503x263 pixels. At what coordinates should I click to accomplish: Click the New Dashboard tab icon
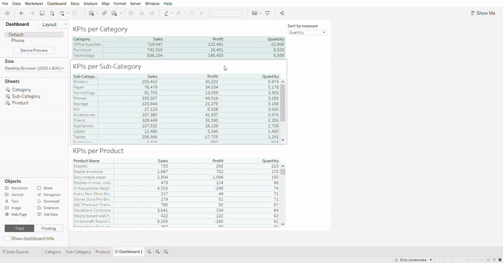157,252
